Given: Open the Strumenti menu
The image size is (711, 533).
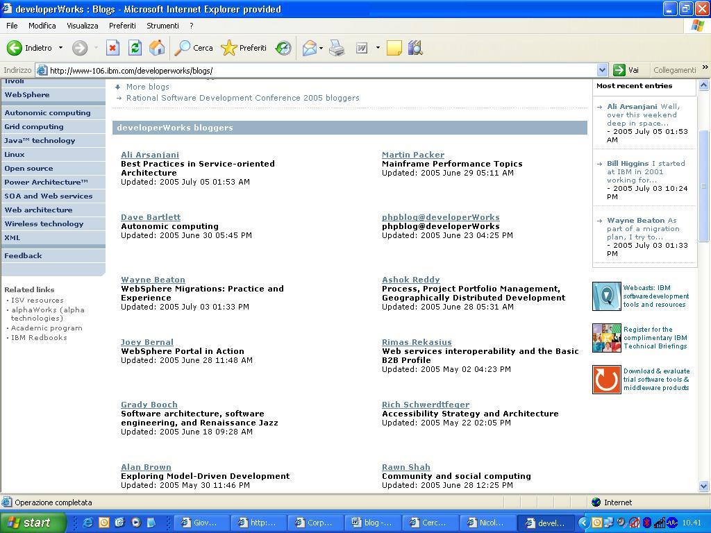Looking at the screenshot, I should click(162, 26).
